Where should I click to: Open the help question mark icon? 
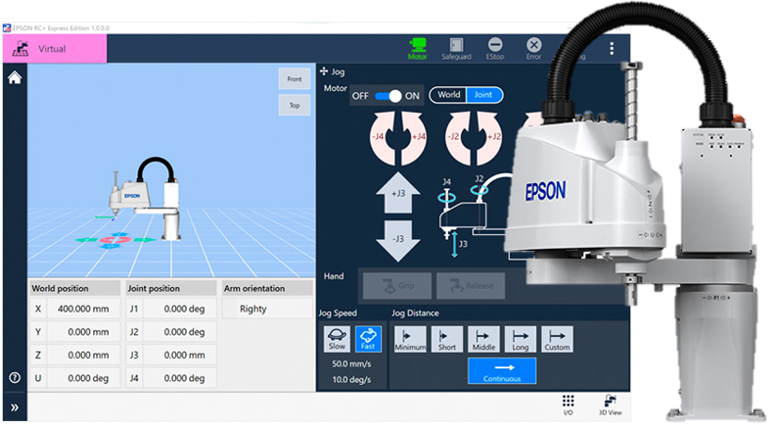point(15,377)
